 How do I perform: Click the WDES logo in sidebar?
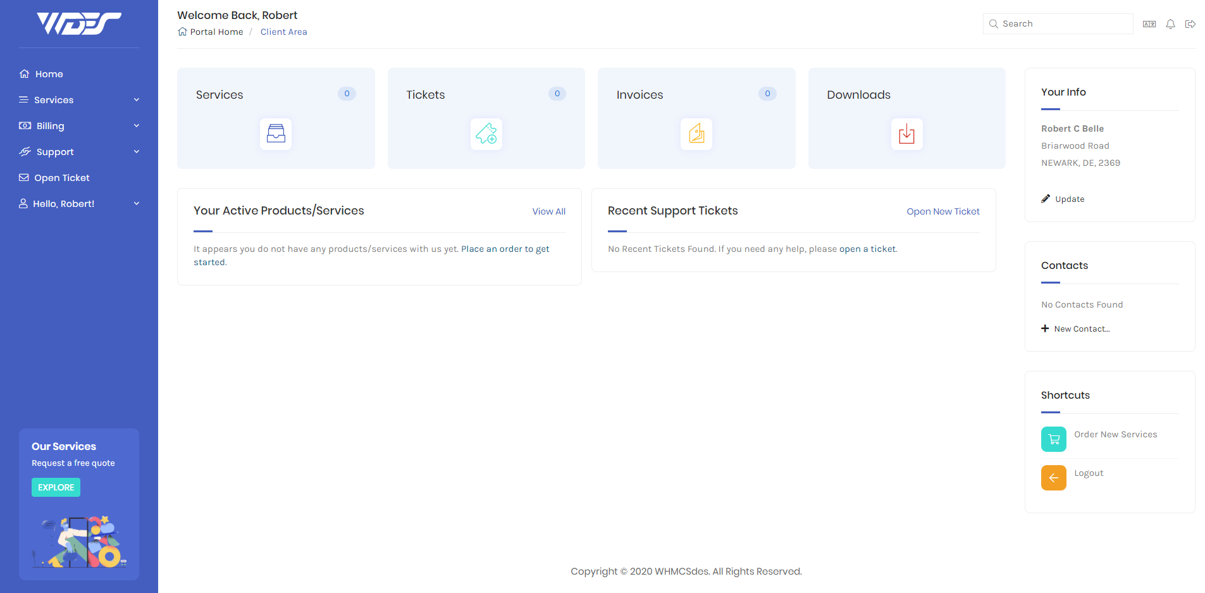tap(79, 23)
